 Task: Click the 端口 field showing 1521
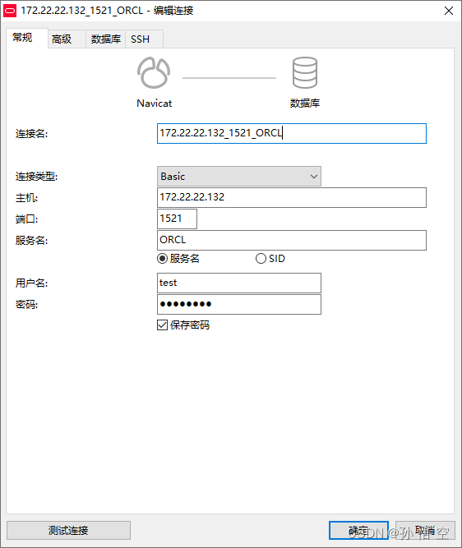177,219
